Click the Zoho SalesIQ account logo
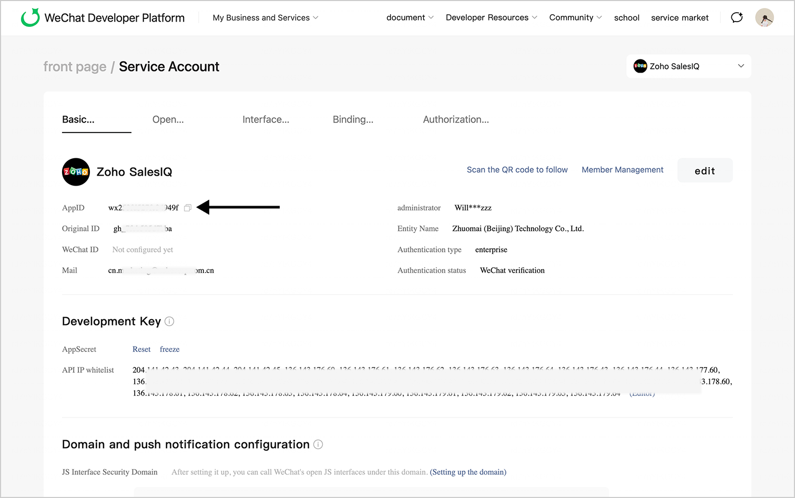This screenshot has height=498, width=795. pos(76,172)
